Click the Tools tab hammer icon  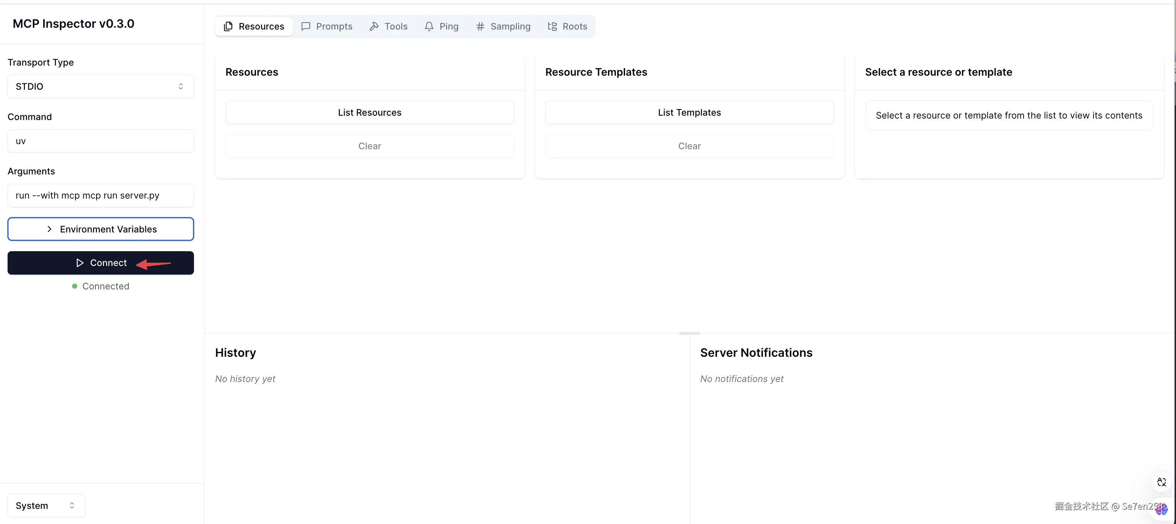point(374,26)
